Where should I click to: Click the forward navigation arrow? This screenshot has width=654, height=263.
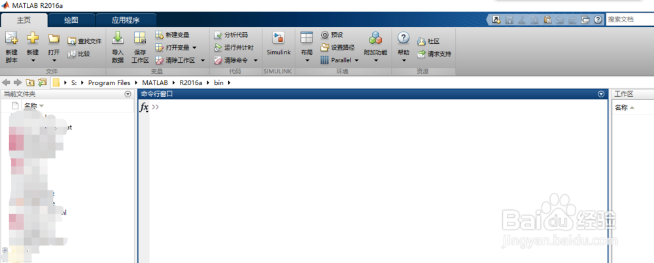(x=18, y=82)
